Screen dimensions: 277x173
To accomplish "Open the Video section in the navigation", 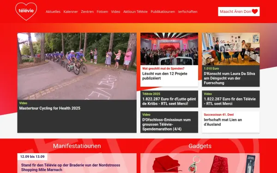I will point(115,12).
